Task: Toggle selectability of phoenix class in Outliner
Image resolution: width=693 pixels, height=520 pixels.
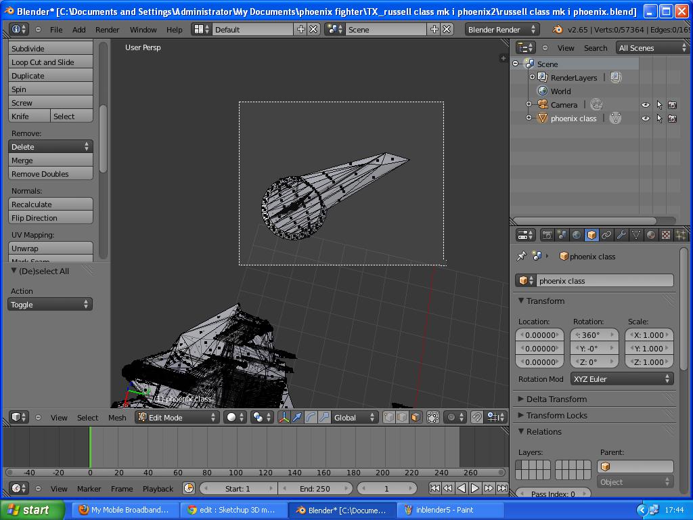Action: (660, 118)
